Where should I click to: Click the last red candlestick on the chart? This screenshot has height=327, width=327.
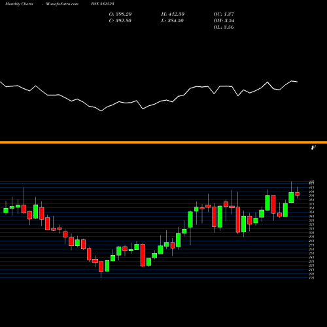click(x=297, y=194)
